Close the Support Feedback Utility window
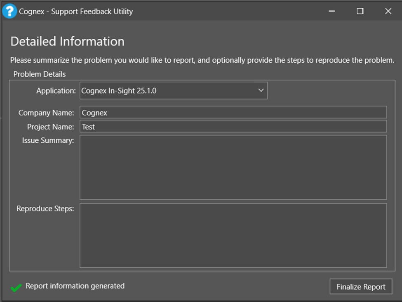This screenshot has height=302, width=402. click(388, 12)
